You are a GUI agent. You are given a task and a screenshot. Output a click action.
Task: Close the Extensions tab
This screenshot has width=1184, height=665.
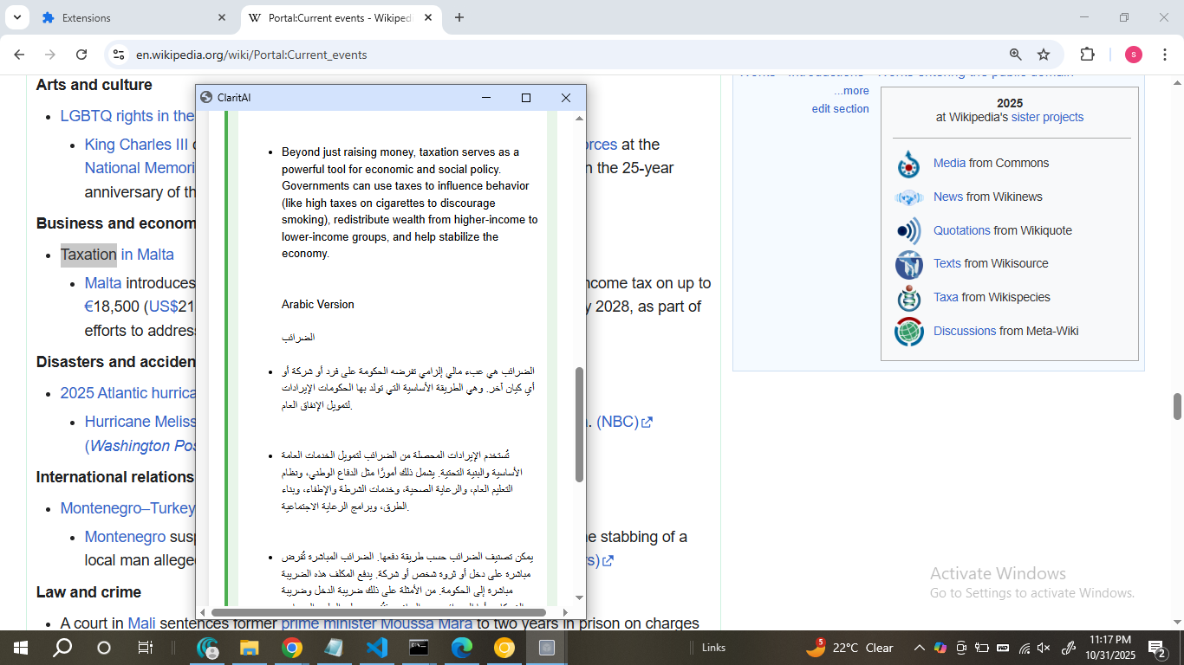tap(222, 17)
